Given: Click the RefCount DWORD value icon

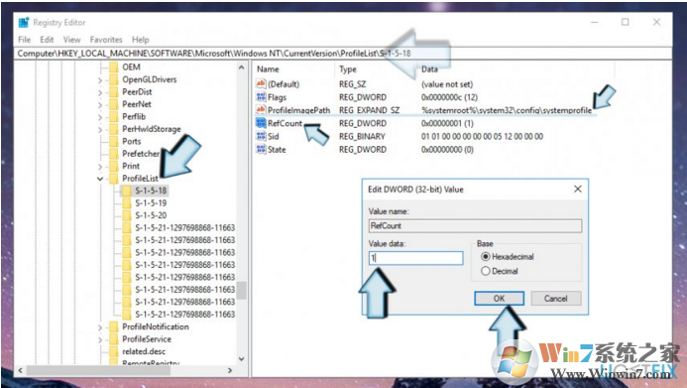Looking at the screenshot, I should tap(261, 123).
